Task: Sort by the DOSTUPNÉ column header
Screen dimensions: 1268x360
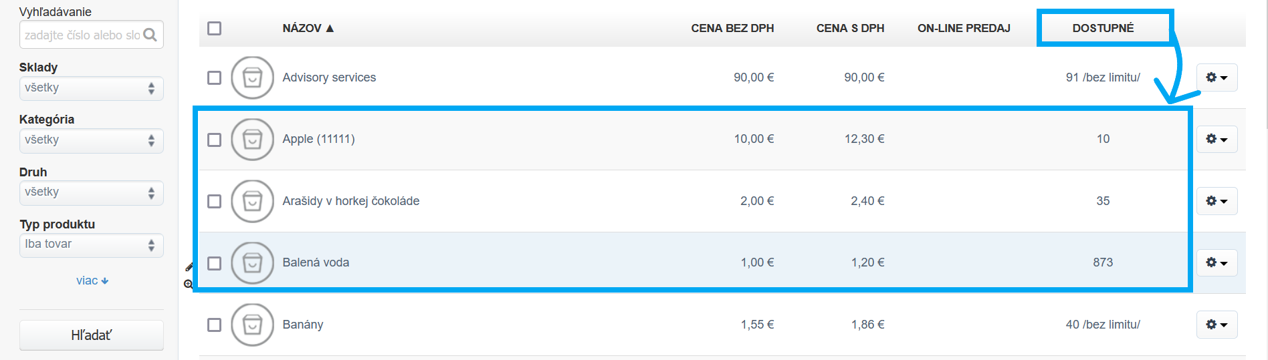Action: [1103, 28]
